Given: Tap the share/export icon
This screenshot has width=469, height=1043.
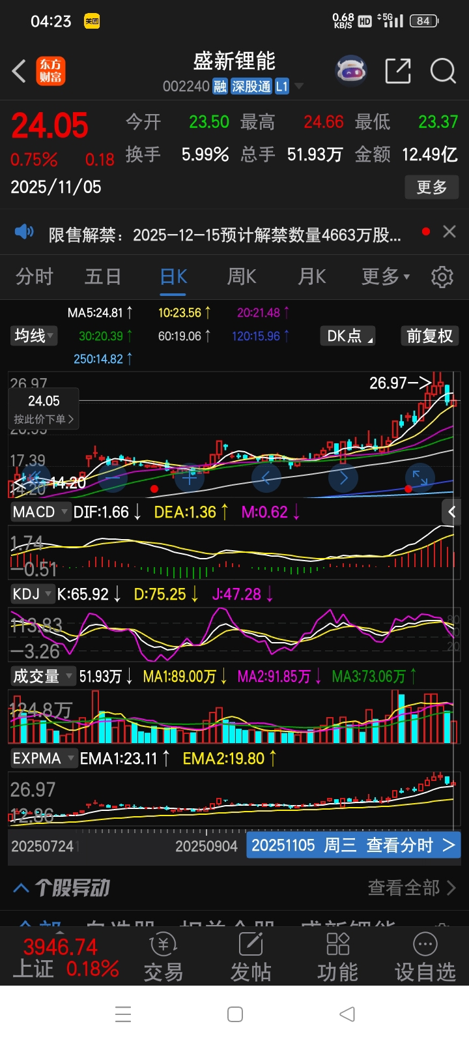Looking at the screenshot, I should click(398, 71).
